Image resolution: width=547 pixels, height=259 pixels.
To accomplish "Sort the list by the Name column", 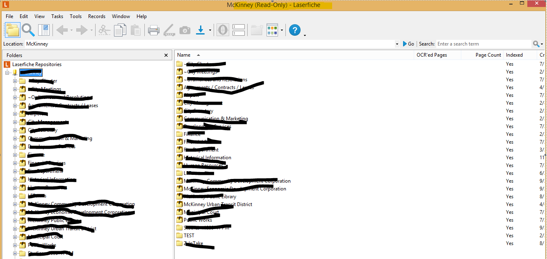I will pos(294,55).
